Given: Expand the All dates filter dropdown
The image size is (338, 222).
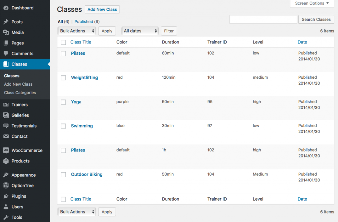Looking at the screenshot, I should [140, 31].
